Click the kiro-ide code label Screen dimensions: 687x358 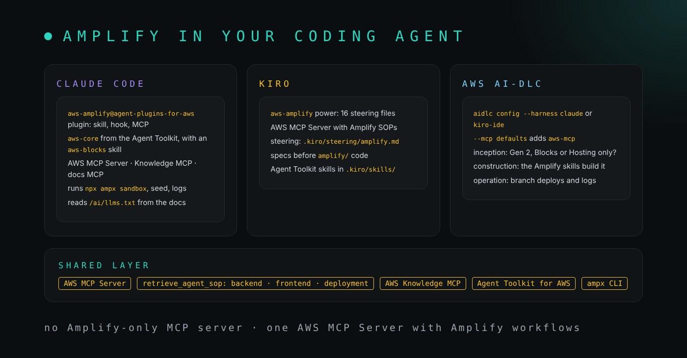[489, 125]
